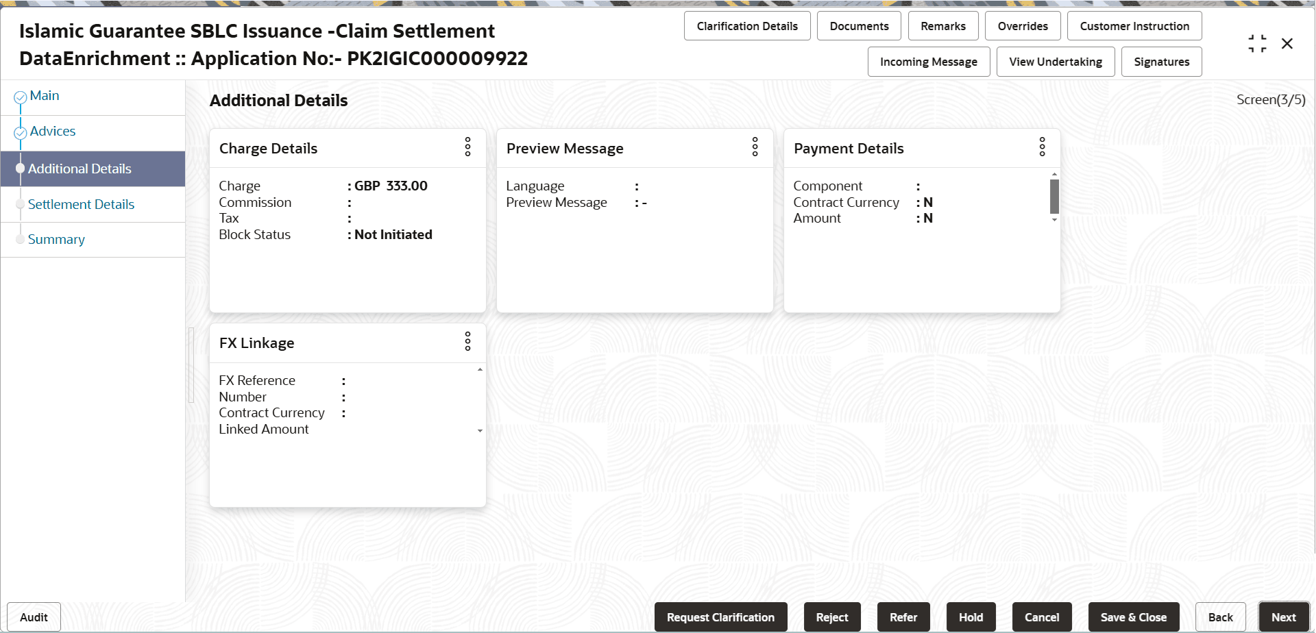Click 'Block Status' label
Viewport: 1316px width, 633px height.
tap(254, 234)
